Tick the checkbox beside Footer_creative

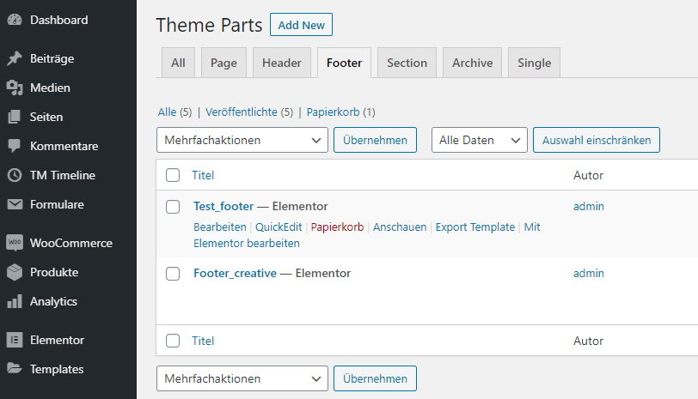click(173, 274)
